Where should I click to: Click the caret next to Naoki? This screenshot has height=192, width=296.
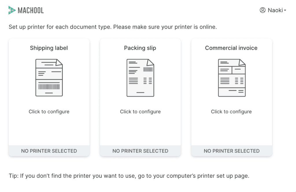coord(285,11)
